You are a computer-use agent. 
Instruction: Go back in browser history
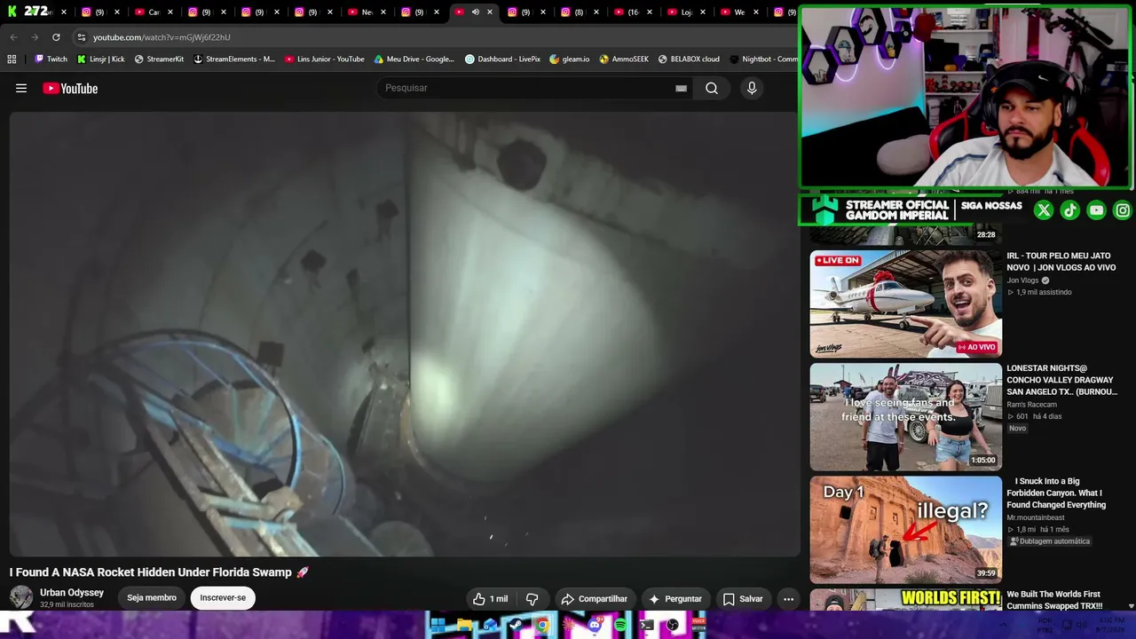13,37
